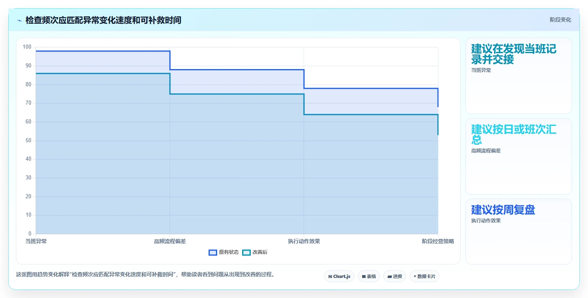Select the 数据卡片 chip
This screenshot has width=588, height=298.
(x=425, y=276)
